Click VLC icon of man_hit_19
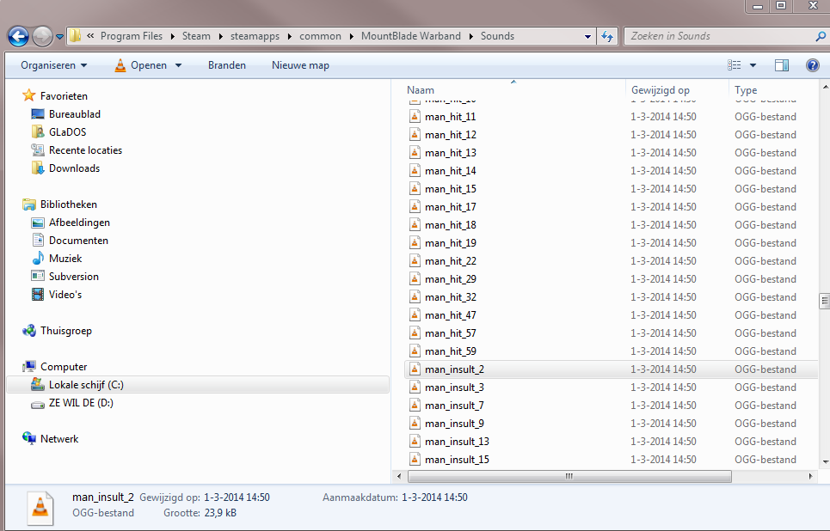This screenshot has width=830, height=531. point(415,243)
